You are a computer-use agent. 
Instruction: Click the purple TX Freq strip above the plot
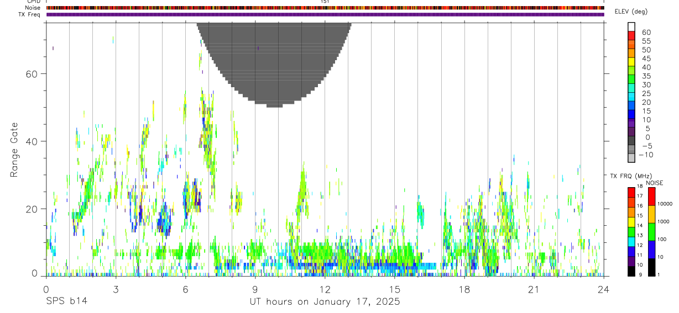325,14
